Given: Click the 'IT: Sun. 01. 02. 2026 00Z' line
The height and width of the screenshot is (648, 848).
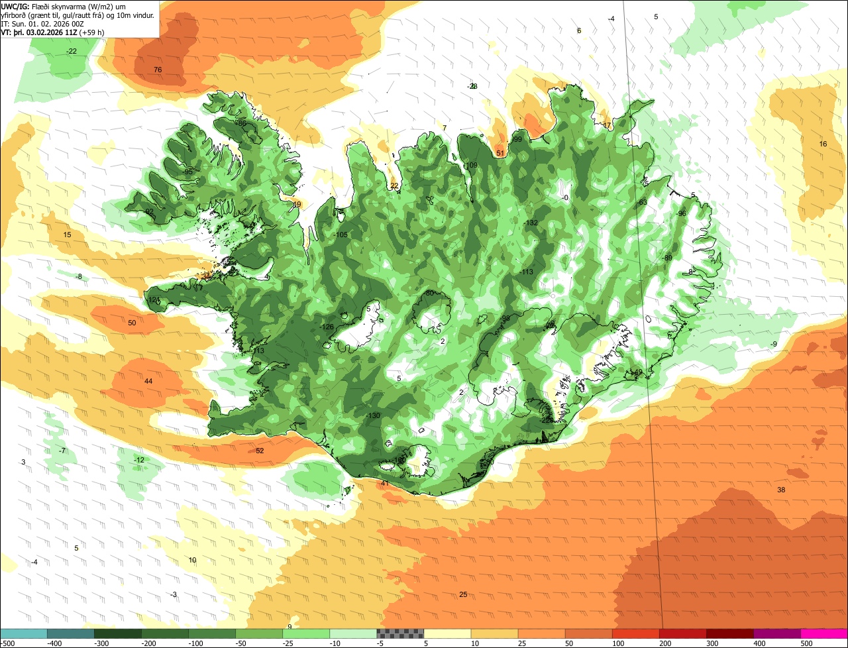Looking at the screenshot, I should pyautogui.click(x=42, y=23).
